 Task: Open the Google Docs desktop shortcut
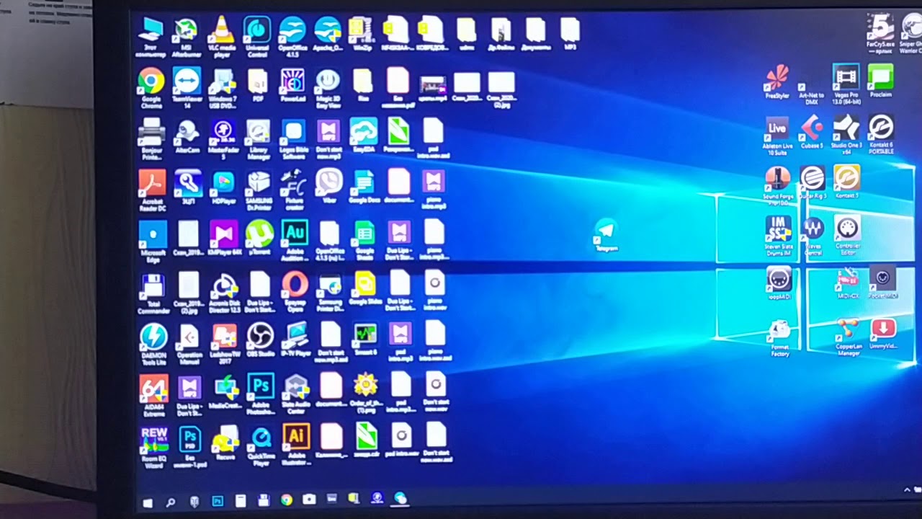pyautogui.click(x=364, y=186)
